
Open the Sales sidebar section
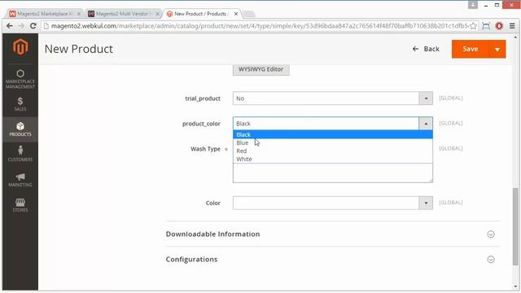click(20, 104)
